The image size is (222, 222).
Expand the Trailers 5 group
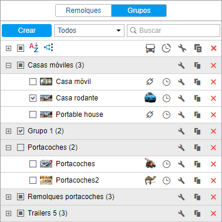point(8,213)
